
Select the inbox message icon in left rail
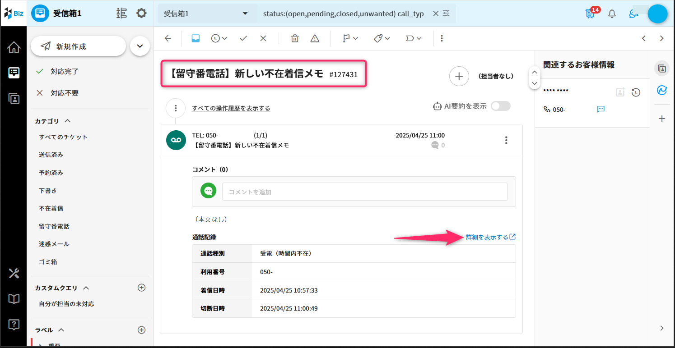point(14,73)
